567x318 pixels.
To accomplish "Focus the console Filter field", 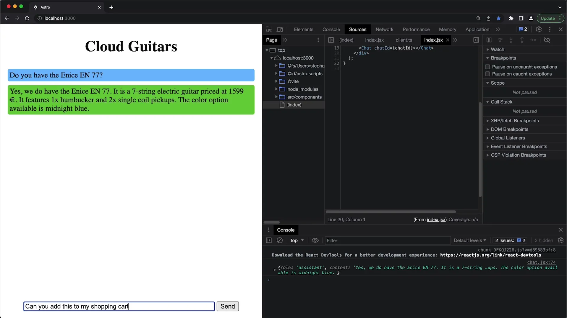I will (x=388, y=240).
